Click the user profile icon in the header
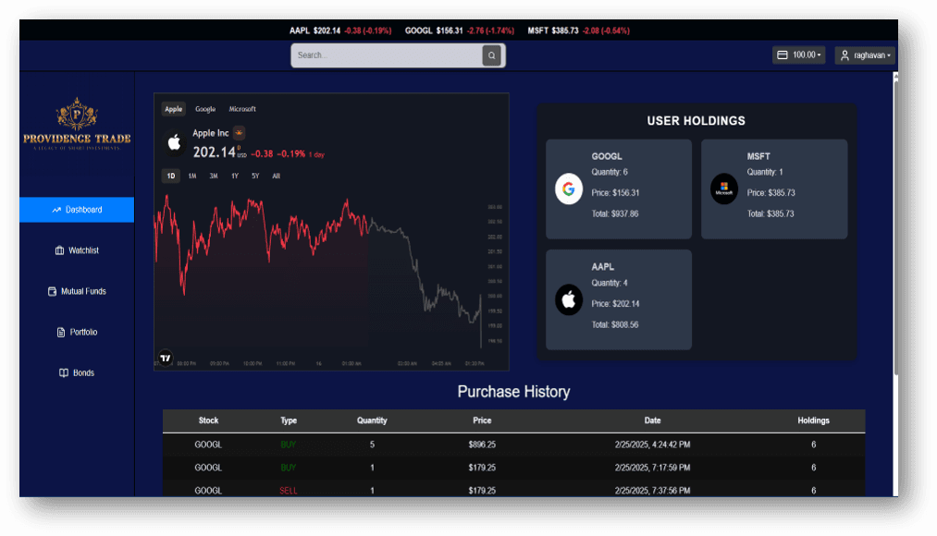This screenshot has height=536, width=937. click(844, 55)
